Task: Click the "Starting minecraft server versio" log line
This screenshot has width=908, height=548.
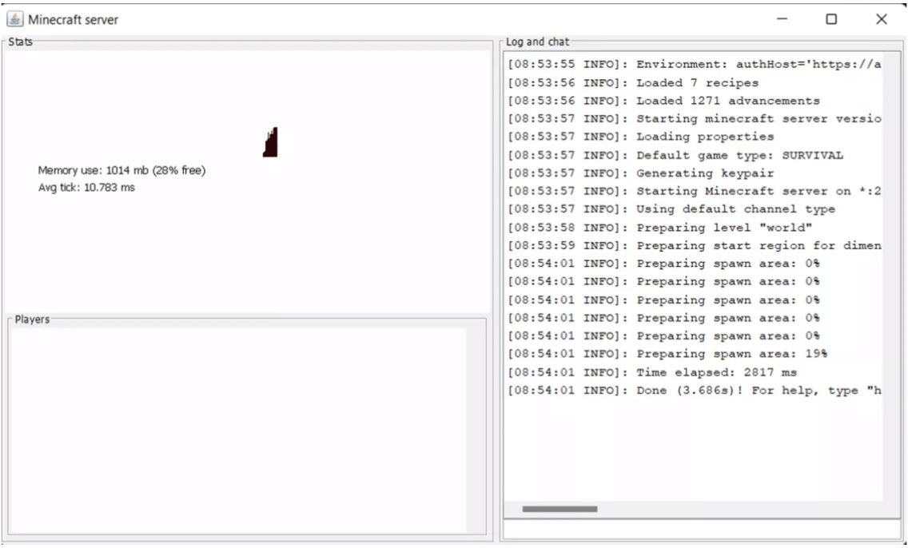Action: point(695,119)
